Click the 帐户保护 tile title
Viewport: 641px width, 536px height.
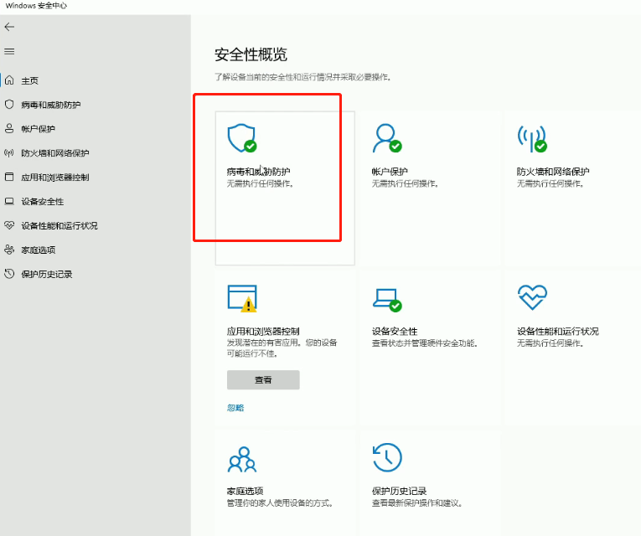click(390, 172)
